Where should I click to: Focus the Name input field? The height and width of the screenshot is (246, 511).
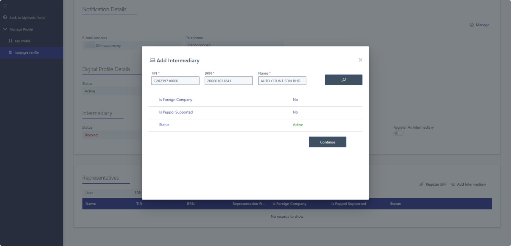click(282, 81)
